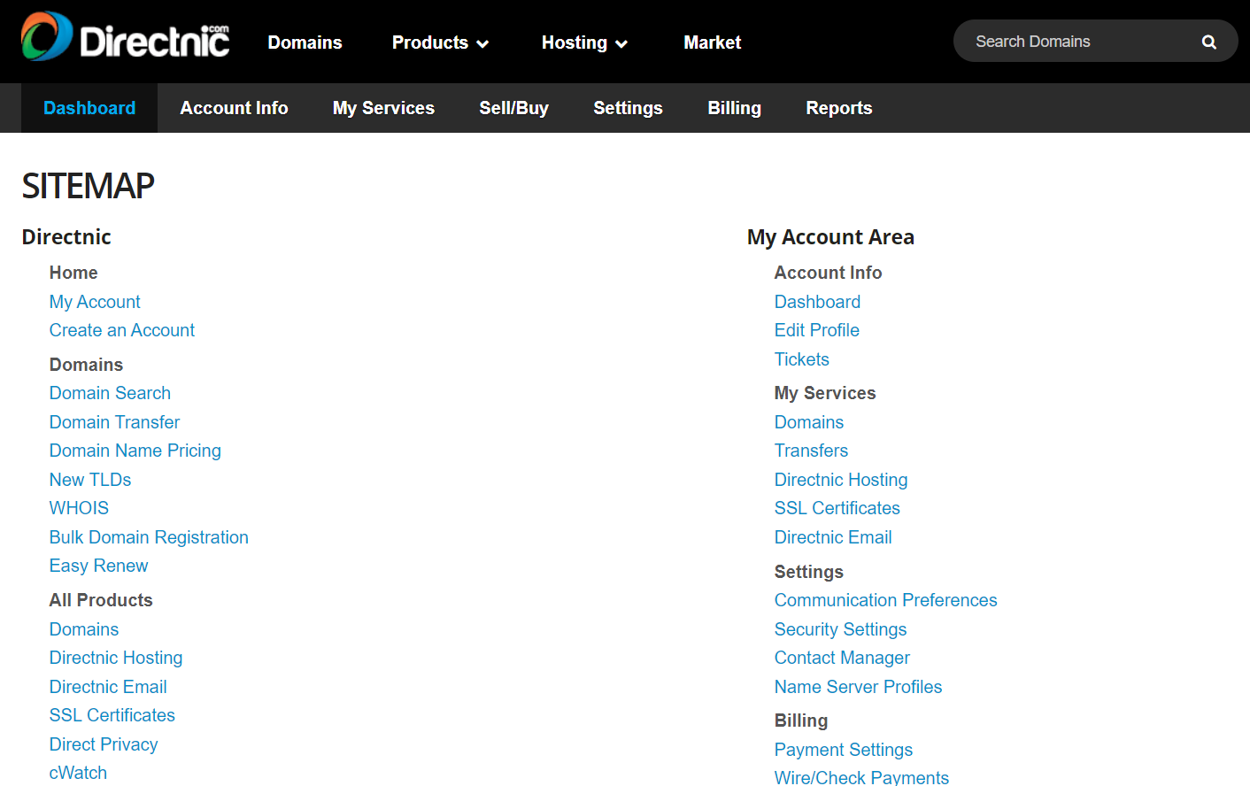Select the Billing sitemap subheading

(800, 720)
